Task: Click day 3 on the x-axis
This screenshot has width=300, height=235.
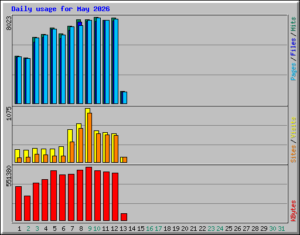Action: coord(37,229)
